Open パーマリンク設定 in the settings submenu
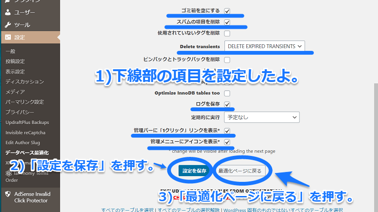 (x=25, y=102)
